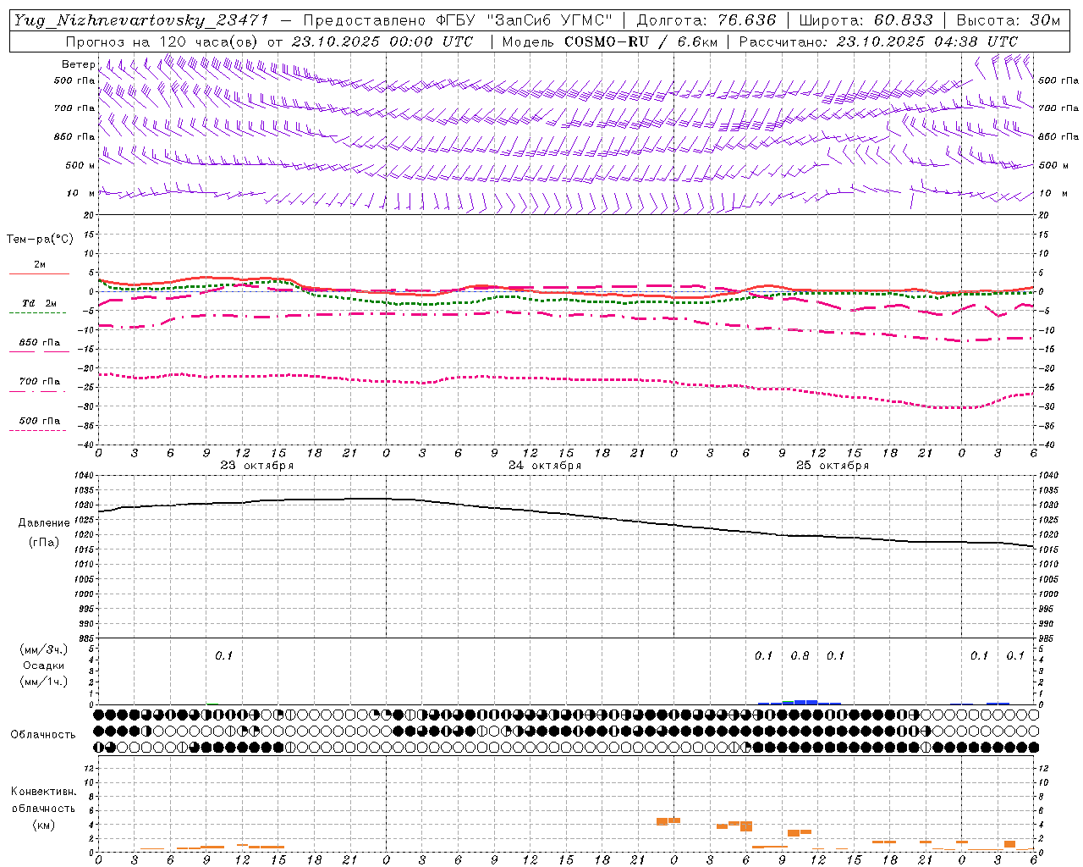This screenshot has width=1083, height=867.
Task: Click the 700 гПа label in temperature legend
Action: tap(39, 382)
